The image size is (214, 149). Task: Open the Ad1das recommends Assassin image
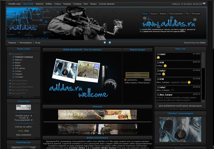pos(180,130)
